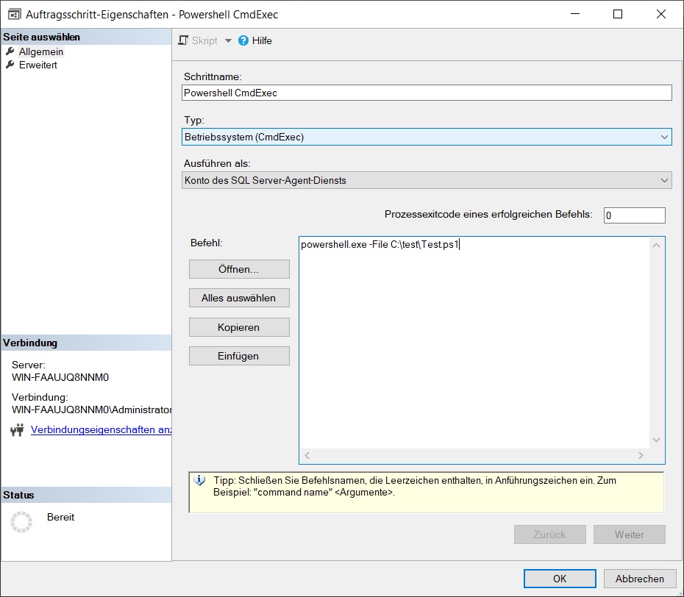Click the Einfügen button
This screenshot has width=684, height=597.
[x=239, y=357]
